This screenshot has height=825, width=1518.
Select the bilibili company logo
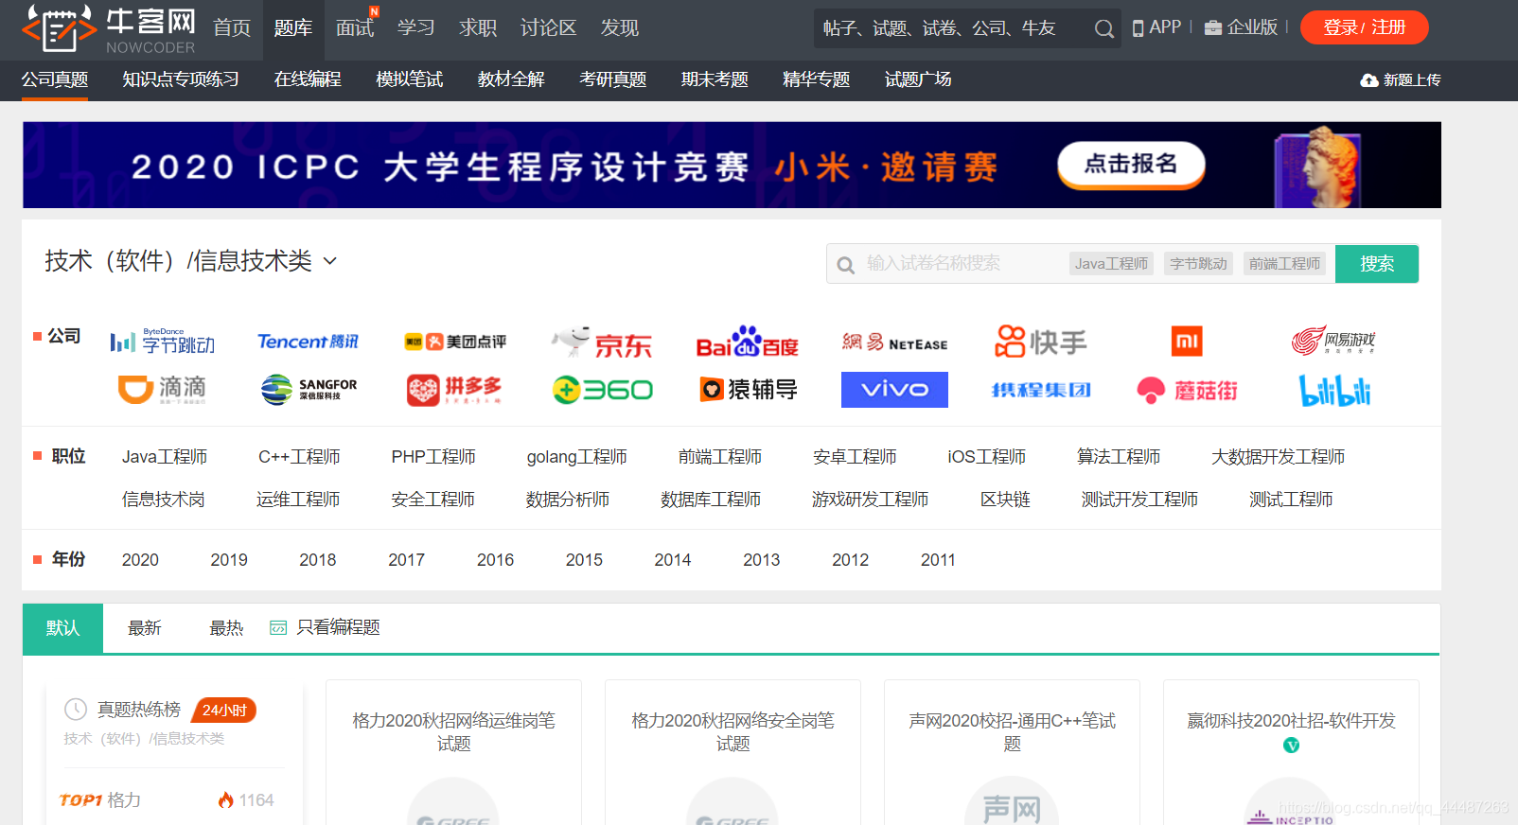click(x=1334, y=390)
